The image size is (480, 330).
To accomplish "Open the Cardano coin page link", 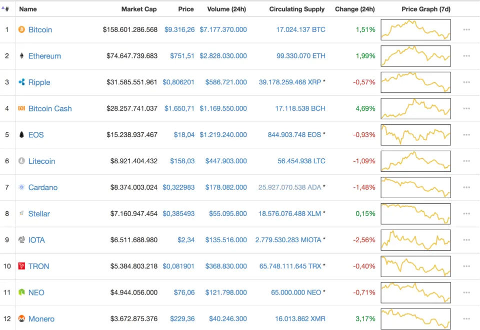I will point(43,187).
